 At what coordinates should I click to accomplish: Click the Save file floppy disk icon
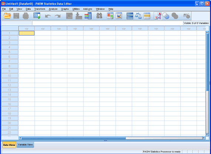click(16, 16)
